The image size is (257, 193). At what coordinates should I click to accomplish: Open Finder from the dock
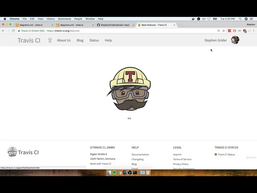[109, 172]
